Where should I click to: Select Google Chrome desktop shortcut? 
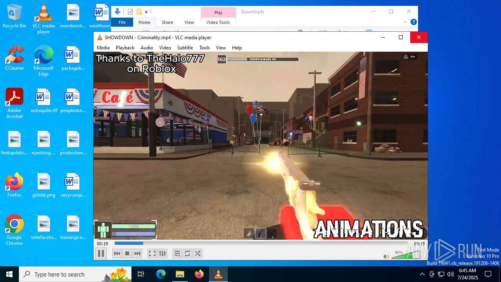tap(14, 230)
